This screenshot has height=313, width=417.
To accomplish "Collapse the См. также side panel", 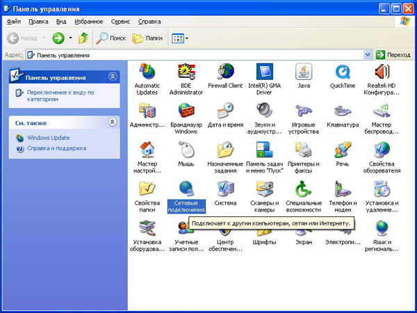I will tap(113, 122).
